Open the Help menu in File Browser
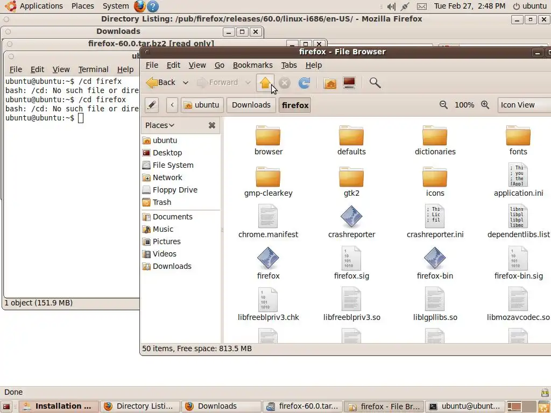The height and width of the screenshot is (413, 551). pyautogui.click(x=314, y=65)
